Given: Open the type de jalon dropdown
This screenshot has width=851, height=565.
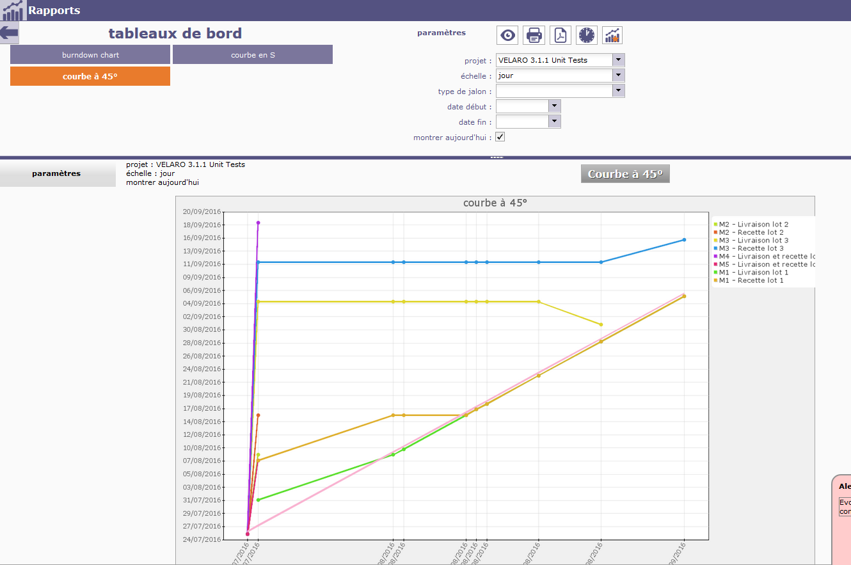Looking at the screenshot, I should [618, 91].
